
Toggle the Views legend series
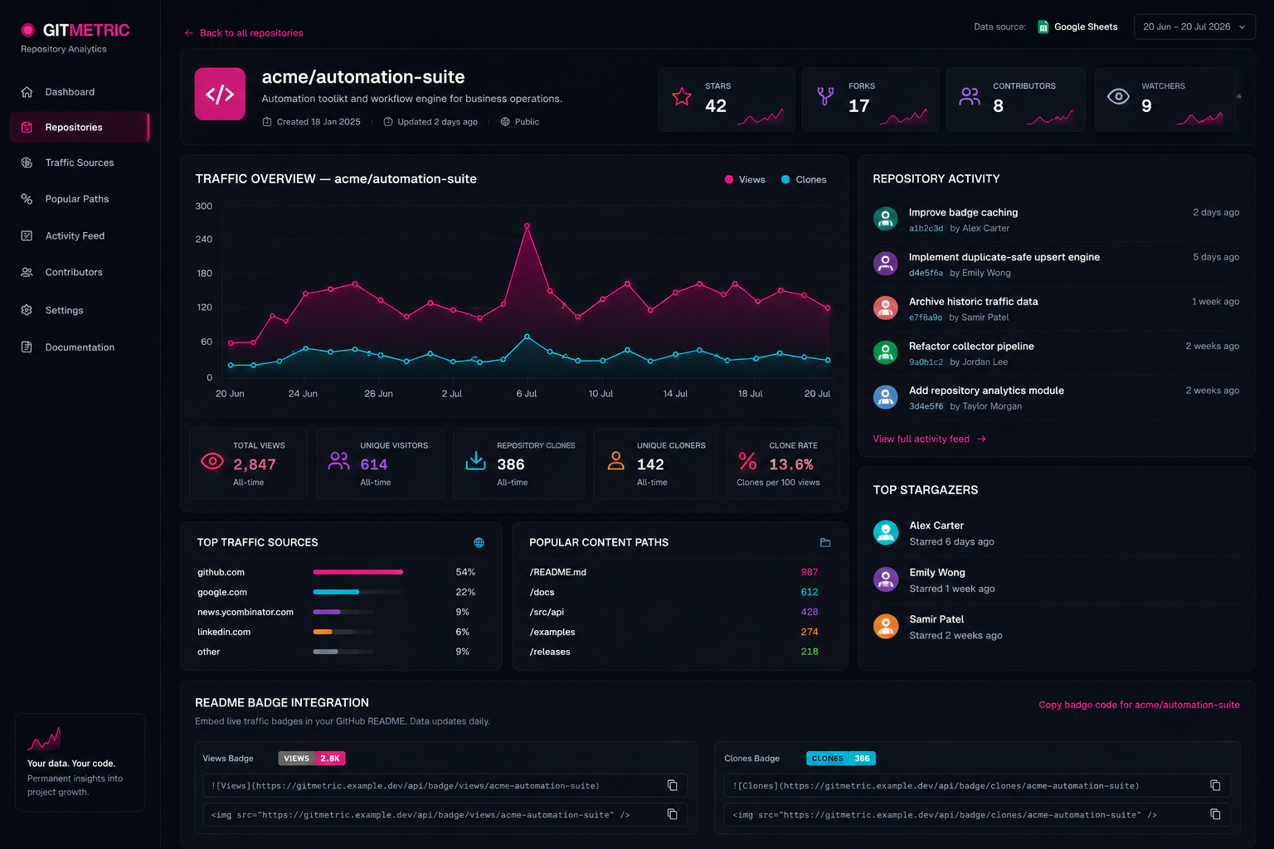(745, 179)
